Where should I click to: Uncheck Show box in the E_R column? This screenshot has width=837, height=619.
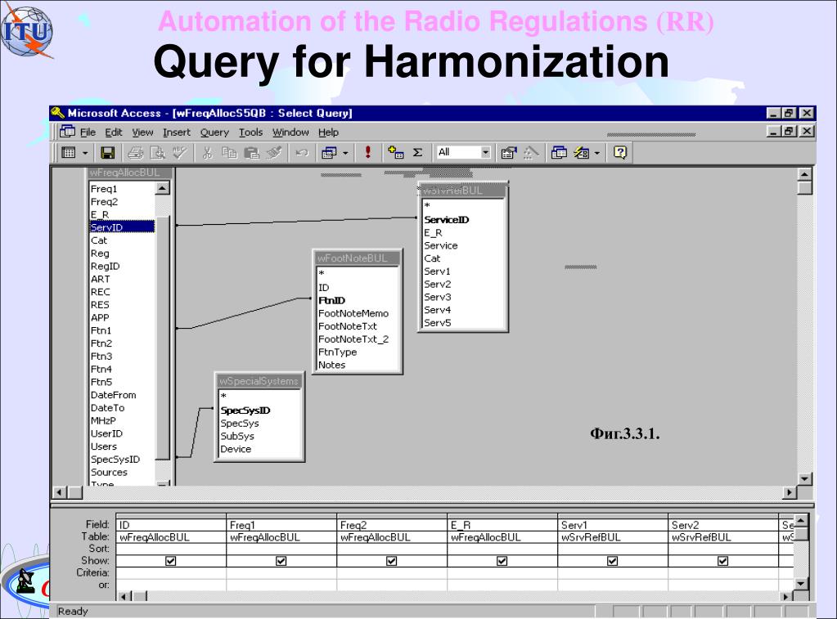point(502,561)
